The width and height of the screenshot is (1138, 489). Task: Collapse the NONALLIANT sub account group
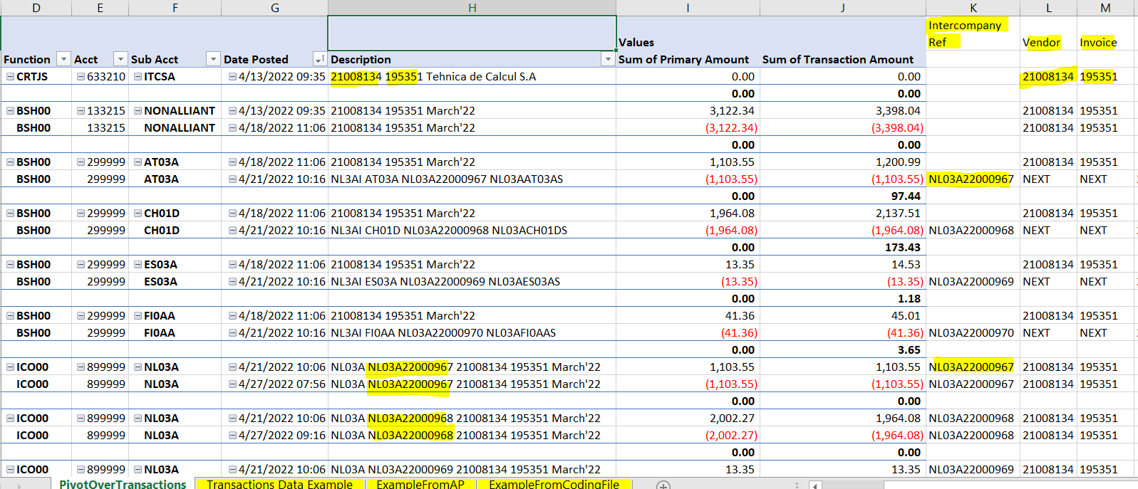click(x=138, y=111)
